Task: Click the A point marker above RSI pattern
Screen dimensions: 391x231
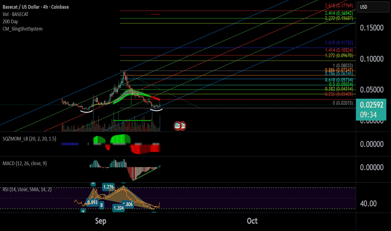Action: point(93,184)
